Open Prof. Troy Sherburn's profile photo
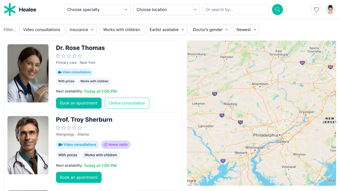 coord(28,145)
